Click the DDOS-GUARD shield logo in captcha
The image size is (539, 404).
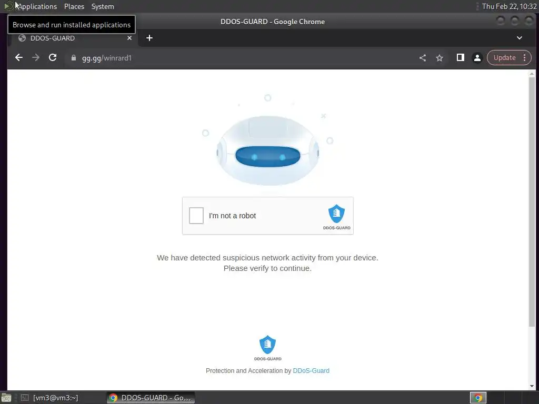pyautogui.click(x=336, y=217)
